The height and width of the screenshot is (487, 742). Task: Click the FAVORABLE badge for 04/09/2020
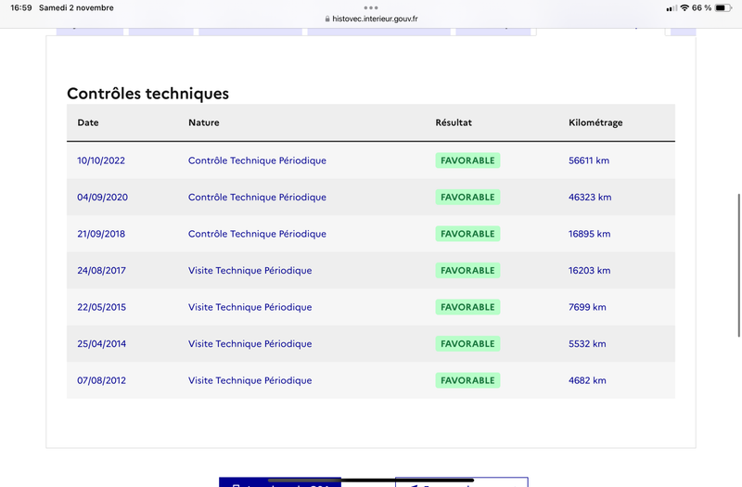(x=467, y=198)
